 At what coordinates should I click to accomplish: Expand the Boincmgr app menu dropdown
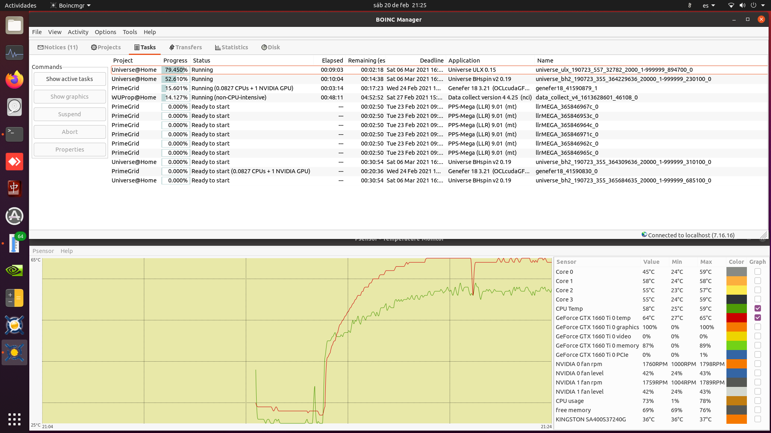pos(89,6)
